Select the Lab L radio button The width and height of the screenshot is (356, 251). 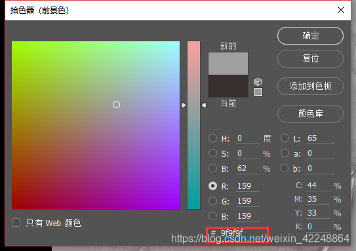coord(285,138)
